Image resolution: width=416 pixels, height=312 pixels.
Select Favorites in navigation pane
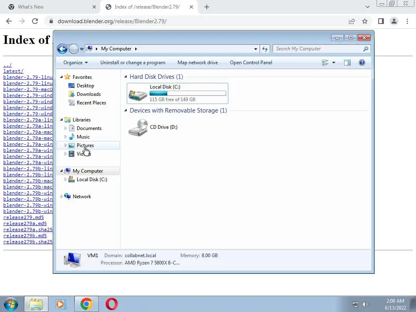pos(82,77)
